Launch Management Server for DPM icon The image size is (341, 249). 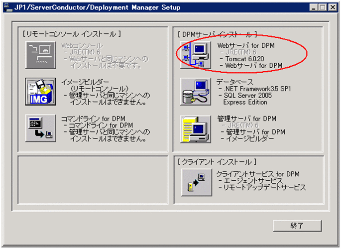pos(196,129)
